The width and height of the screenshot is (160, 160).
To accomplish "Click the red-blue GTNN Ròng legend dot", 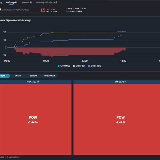I will point(89,66).
